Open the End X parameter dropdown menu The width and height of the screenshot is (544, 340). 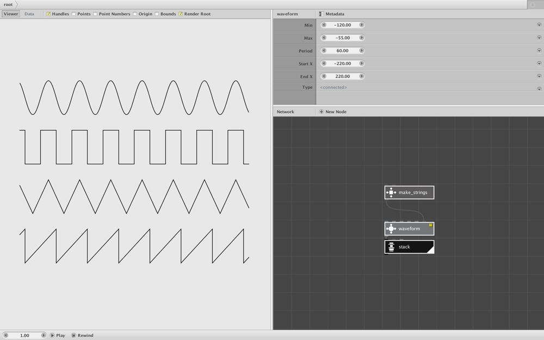point(539,76)
